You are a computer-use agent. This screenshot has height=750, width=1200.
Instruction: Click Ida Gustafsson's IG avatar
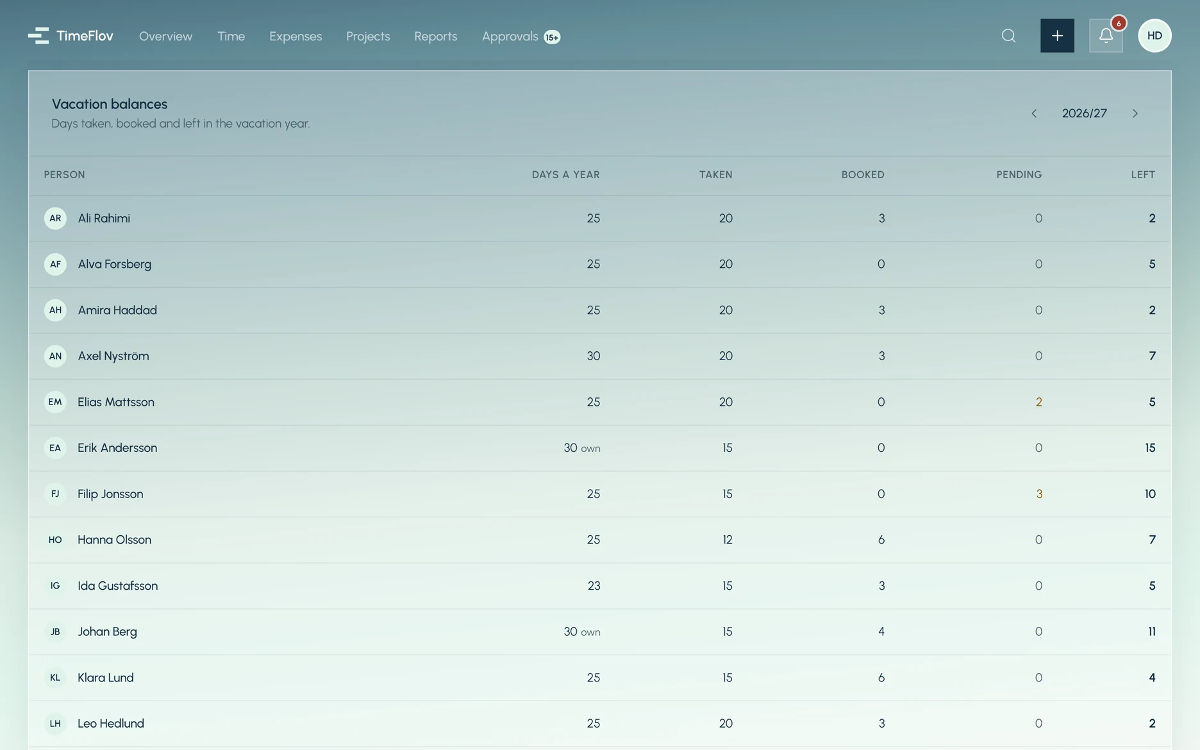(55, 586)
